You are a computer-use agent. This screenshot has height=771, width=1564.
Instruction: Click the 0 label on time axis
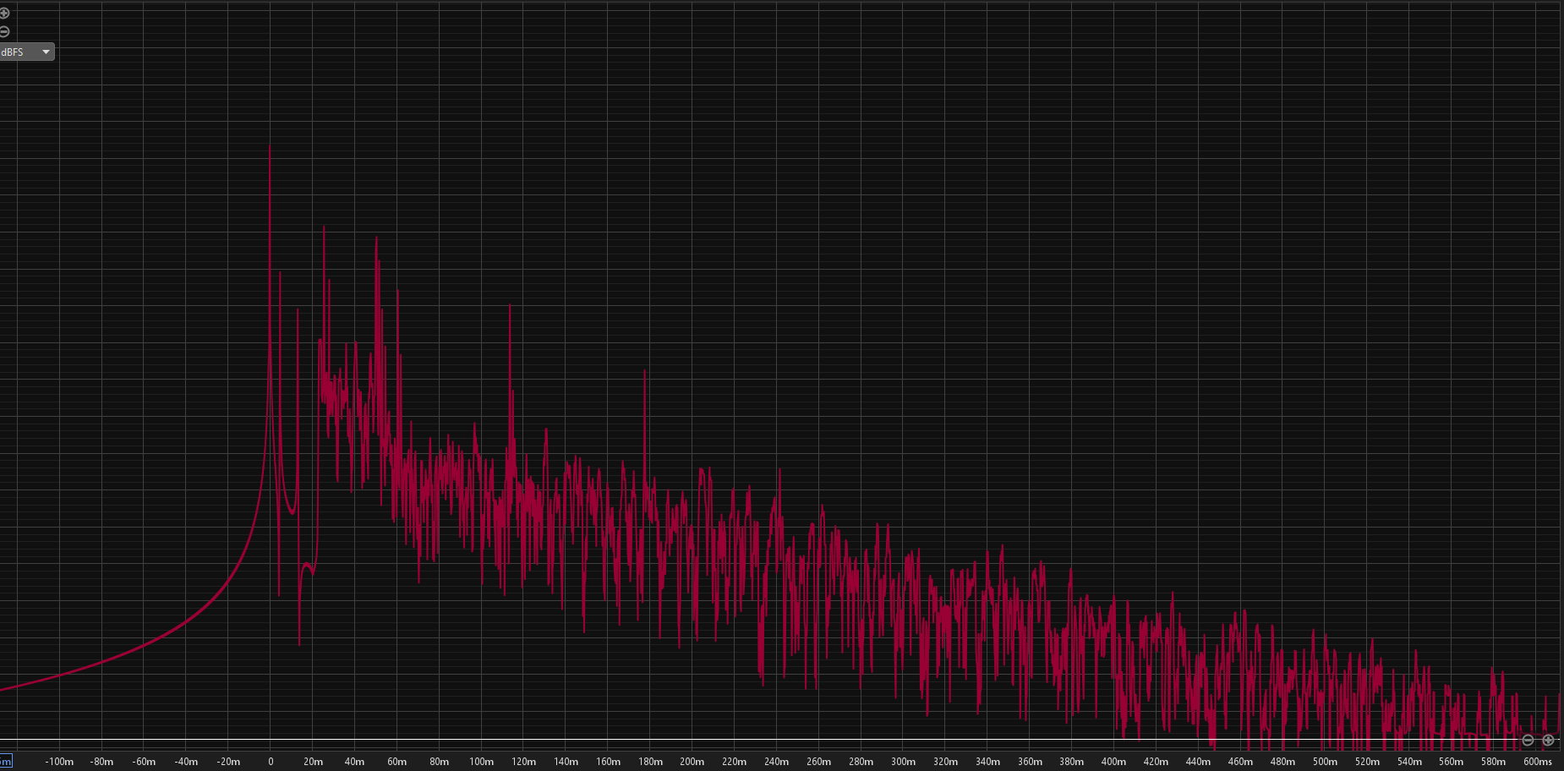click(271, 762)
